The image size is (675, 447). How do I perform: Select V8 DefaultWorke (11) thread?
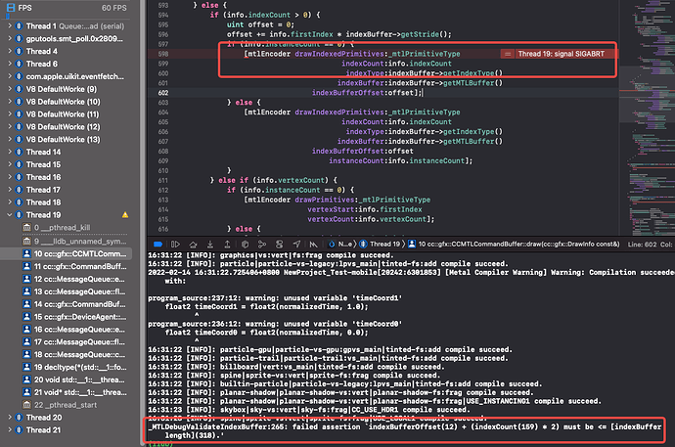click(x=63, y=114)
